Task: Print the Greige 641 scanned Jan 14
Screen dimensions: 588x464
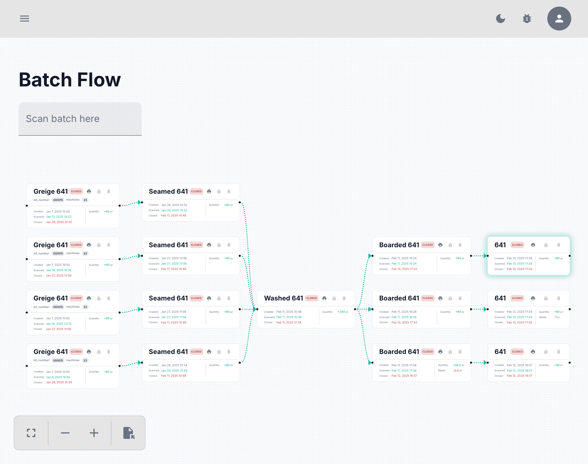Action: 89,245
